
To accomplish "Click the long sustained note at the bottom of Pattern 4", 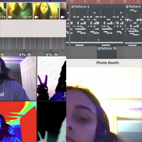I will (x=97, y=43).
